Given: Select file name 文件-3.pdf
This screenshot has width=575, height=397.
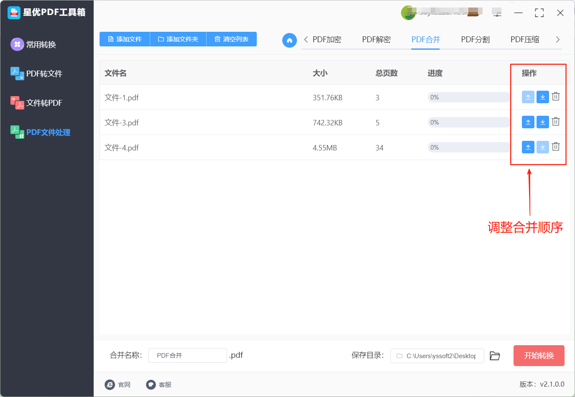Looking at the screenshot, I should point(122,122).
